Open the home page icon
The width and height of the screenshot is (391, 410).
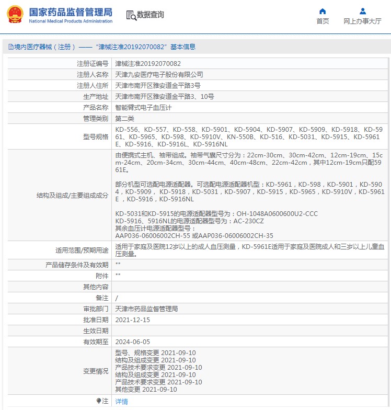[323, 12]
